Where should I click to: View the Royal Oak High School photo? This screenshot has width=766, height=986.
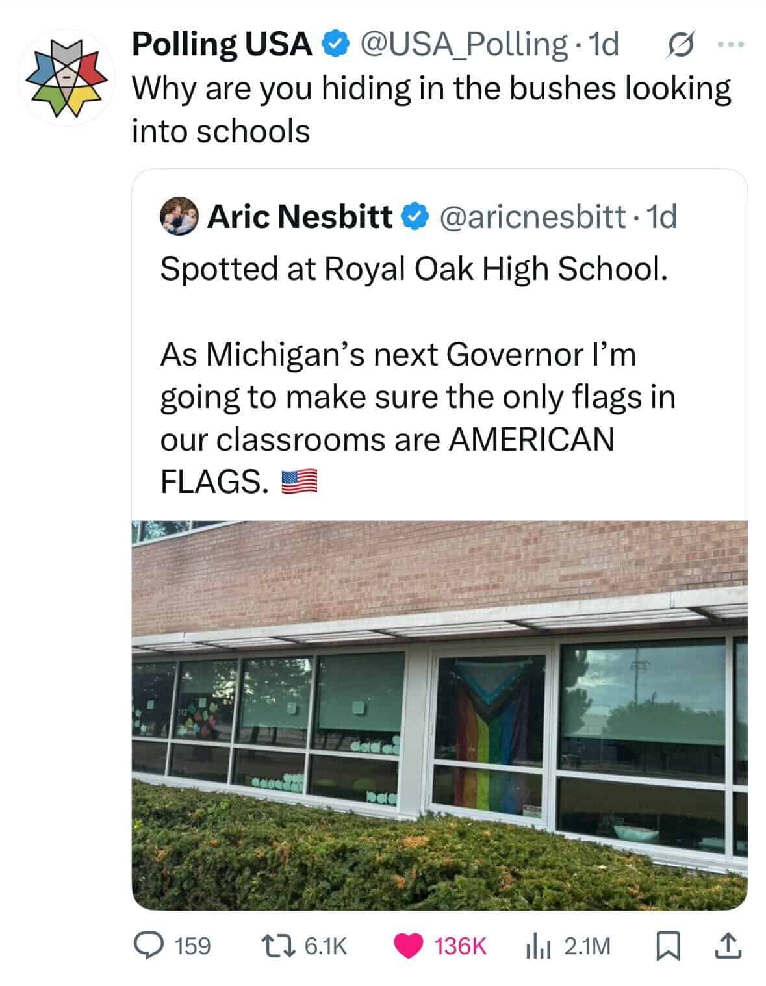point(439,714)
